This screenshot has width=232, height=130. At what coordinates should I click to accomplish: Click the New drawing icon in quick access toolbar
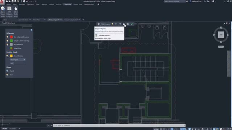pyautogui.click(x=7, y=1)
